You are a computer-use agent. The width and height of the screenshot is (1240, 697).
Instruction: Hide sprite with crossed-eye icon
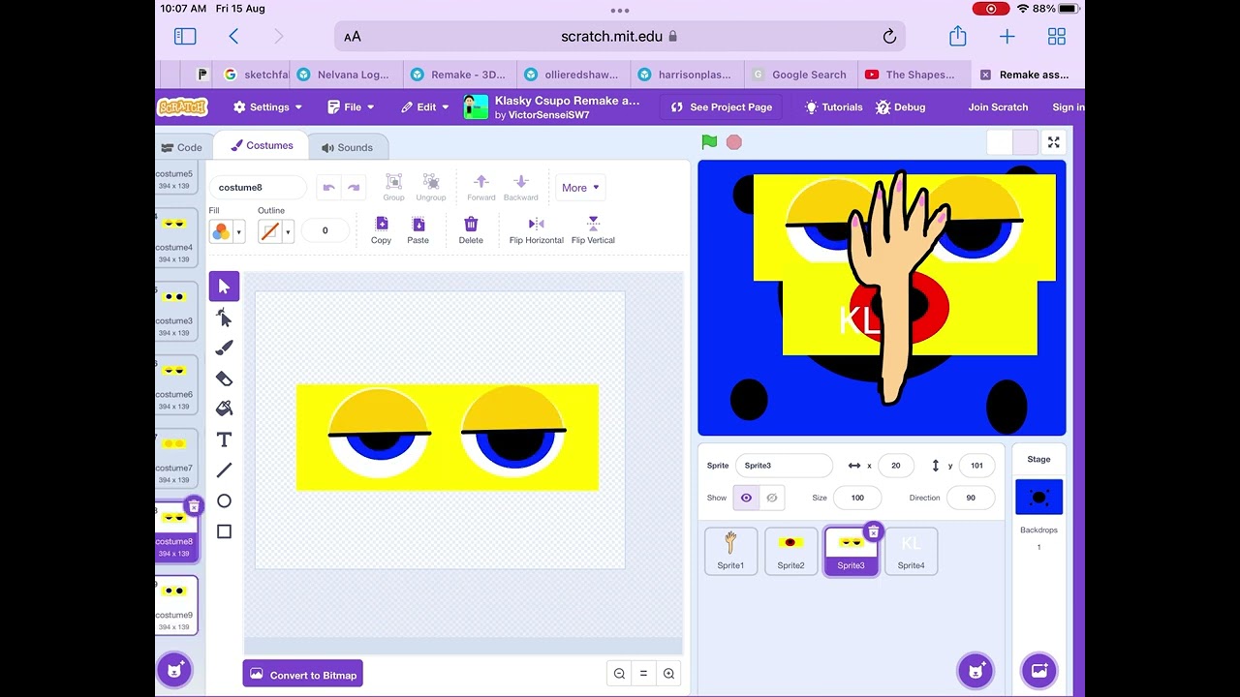[771, 498]
